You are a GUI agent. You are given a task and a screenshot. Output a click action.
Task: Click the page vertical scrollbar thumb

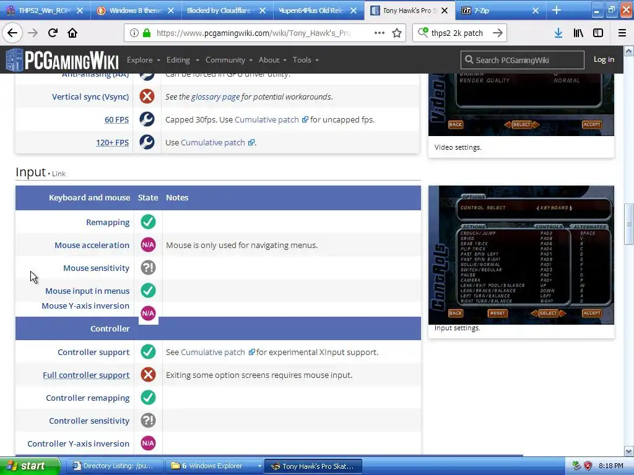click(629, 225)
